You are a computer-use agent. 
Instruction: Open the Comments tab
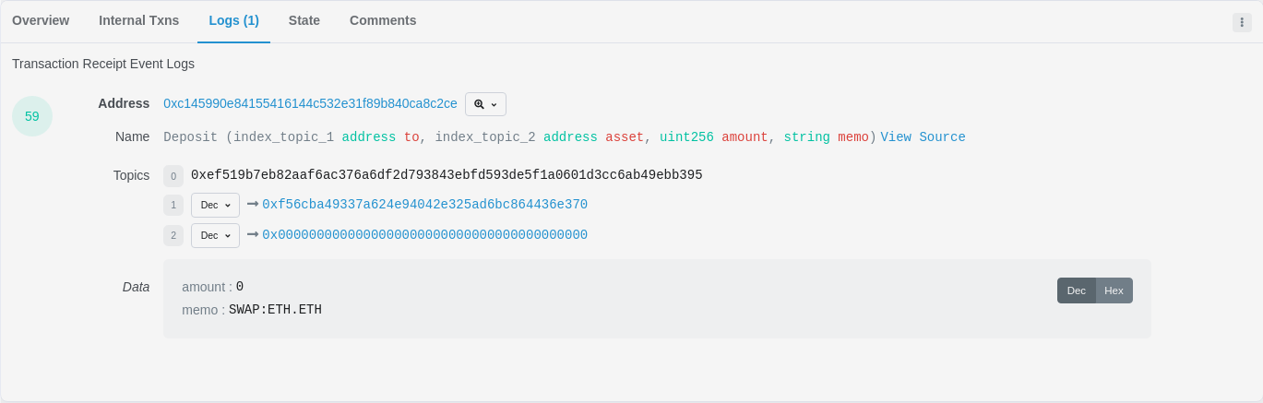(x=383, y=20)
